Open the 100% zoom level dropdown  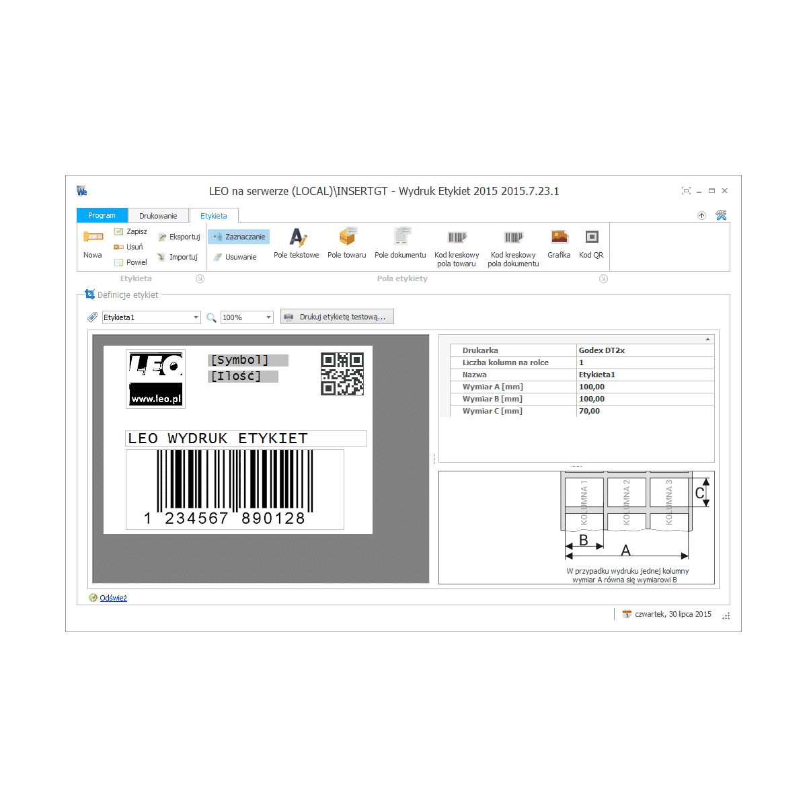pyautogui.click(x=268, y=317)
